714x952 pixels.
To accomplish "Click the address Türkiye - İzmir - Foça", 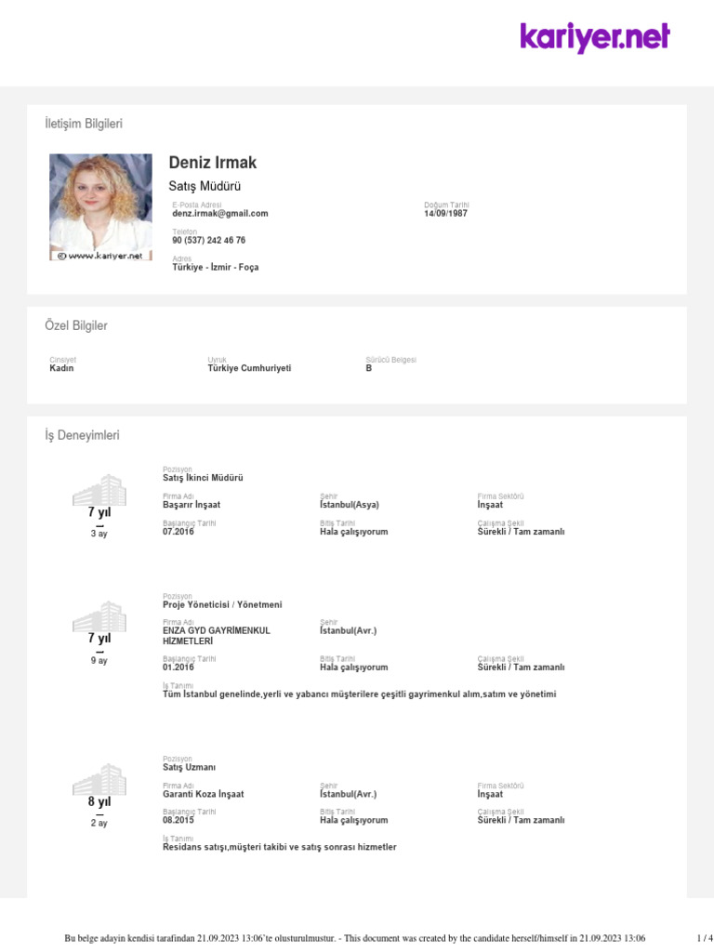I will [216, 267].
